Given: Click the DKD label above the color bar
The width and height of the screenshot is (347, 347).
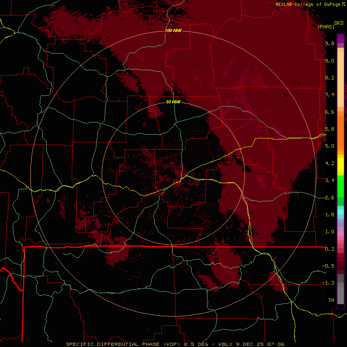Looking at the screenshot, I should pyautogui.click(x=339, y=23).
